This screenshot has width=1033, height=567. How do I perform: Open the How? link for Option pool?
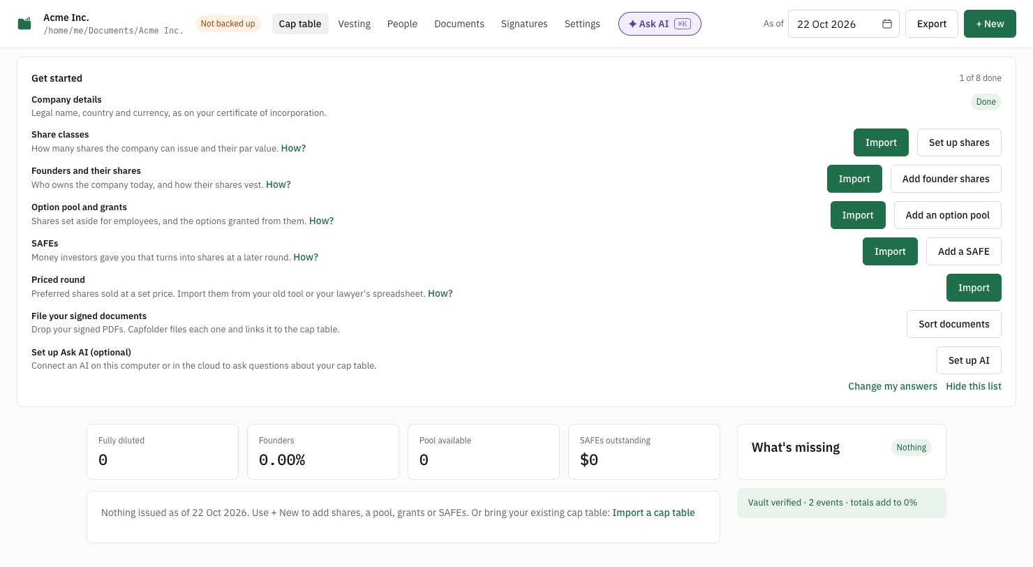[x=322, y=221]
